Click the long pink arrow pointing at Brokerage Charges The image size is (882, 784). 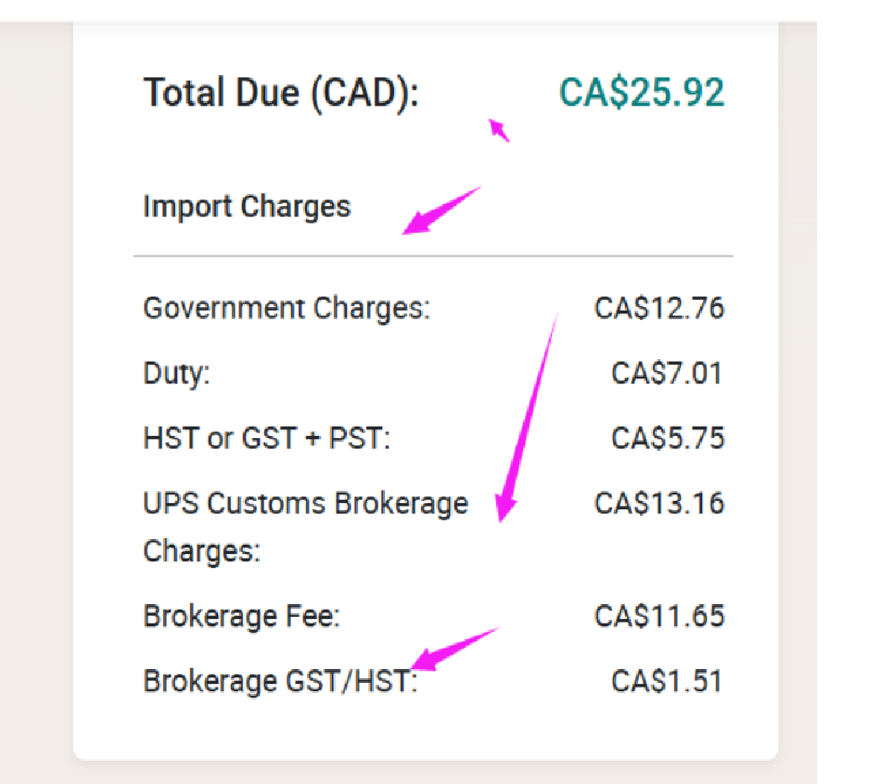click(x=527, y=418)
